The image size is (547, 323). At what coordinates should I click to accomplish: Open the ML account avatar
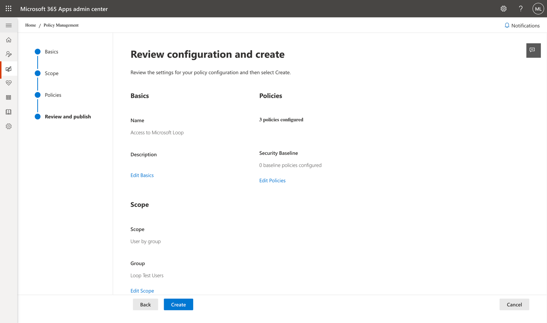click(538, 9)
